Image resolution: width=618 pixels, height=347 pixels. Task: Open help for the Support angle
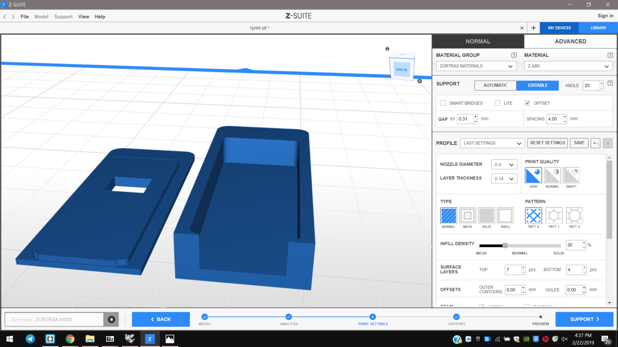(x=610, y=84)
